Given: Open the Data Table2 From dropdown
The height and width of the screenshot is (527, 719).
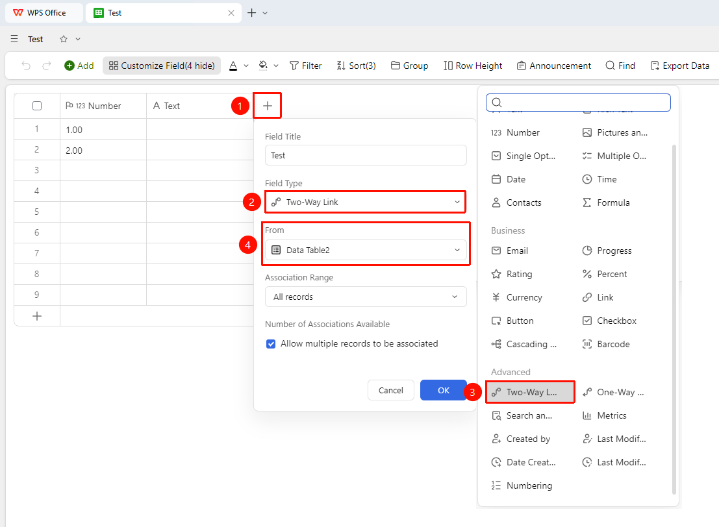Looking at the screenshot, I should (x=366, y=251).
